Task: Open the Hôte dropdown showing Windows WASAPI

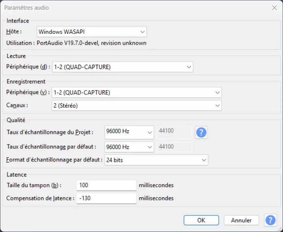Action: coord(92,32)
